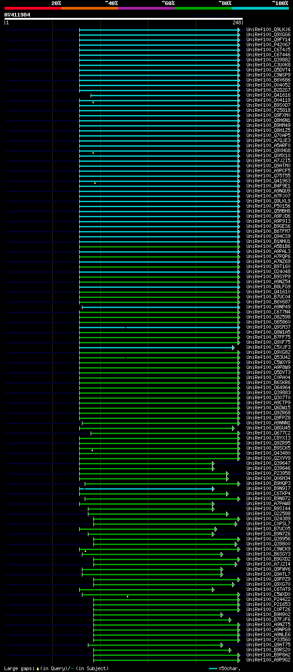
Task: Click the orange ~40% identity legend segment
Action: [90, 8]
